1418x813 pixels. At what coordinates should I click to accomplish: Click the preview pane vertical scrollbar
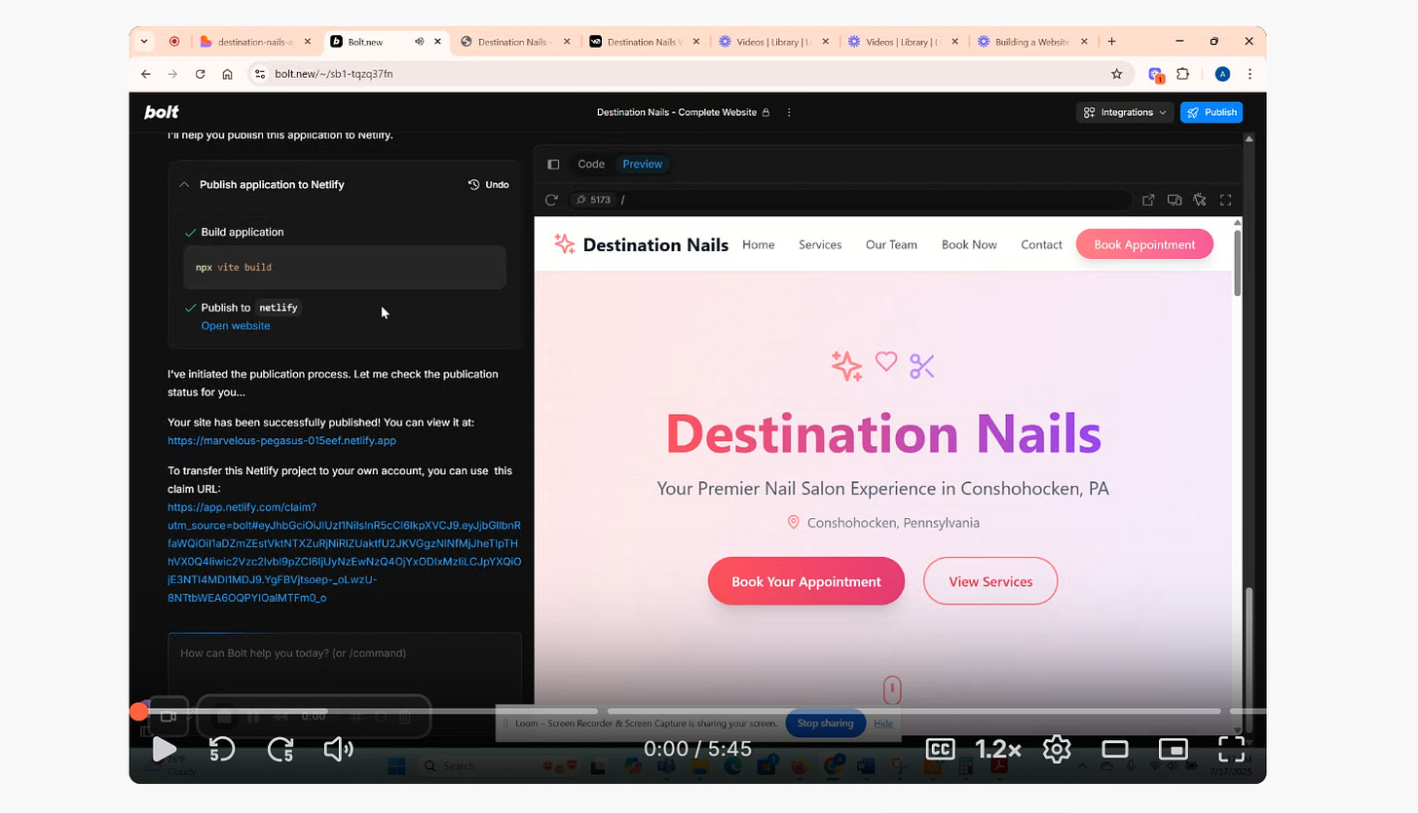tap(1238, 265)
